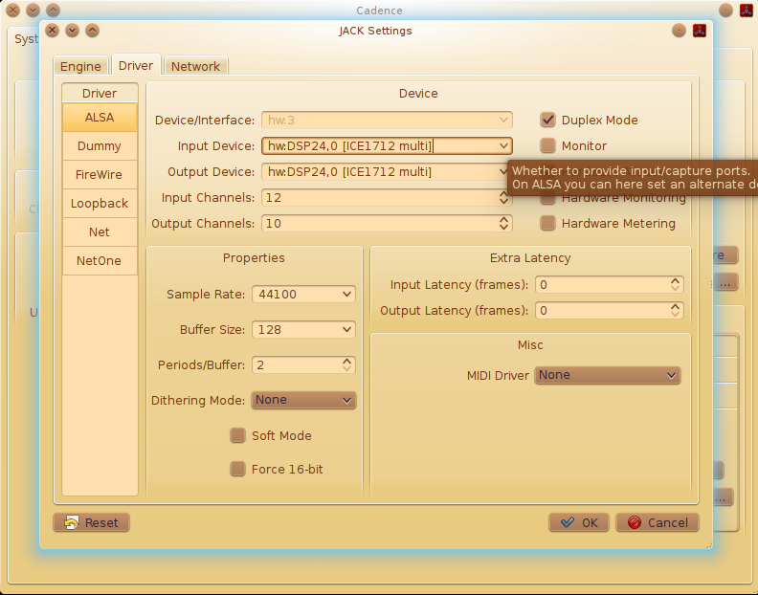758x595 pixels.
Task: Toggle the Hardware Metering checkbox
Action: tap(547, 223)
